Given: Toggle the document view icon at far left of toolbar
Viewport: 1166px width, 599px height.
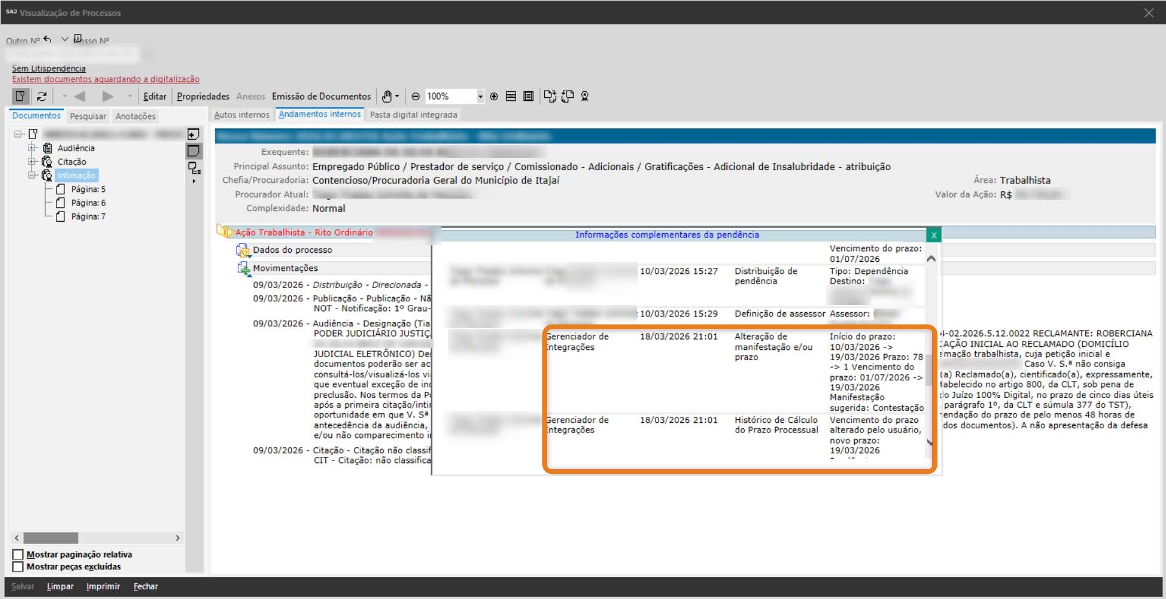Looking at the screenshot, I should pyautogui.click(x=21, y=96).
